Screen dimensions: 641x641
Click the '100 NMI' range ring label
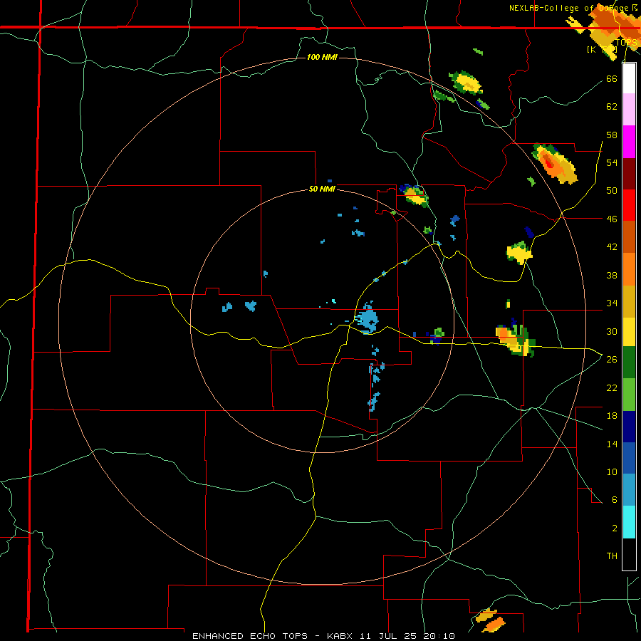coord(322,57)
